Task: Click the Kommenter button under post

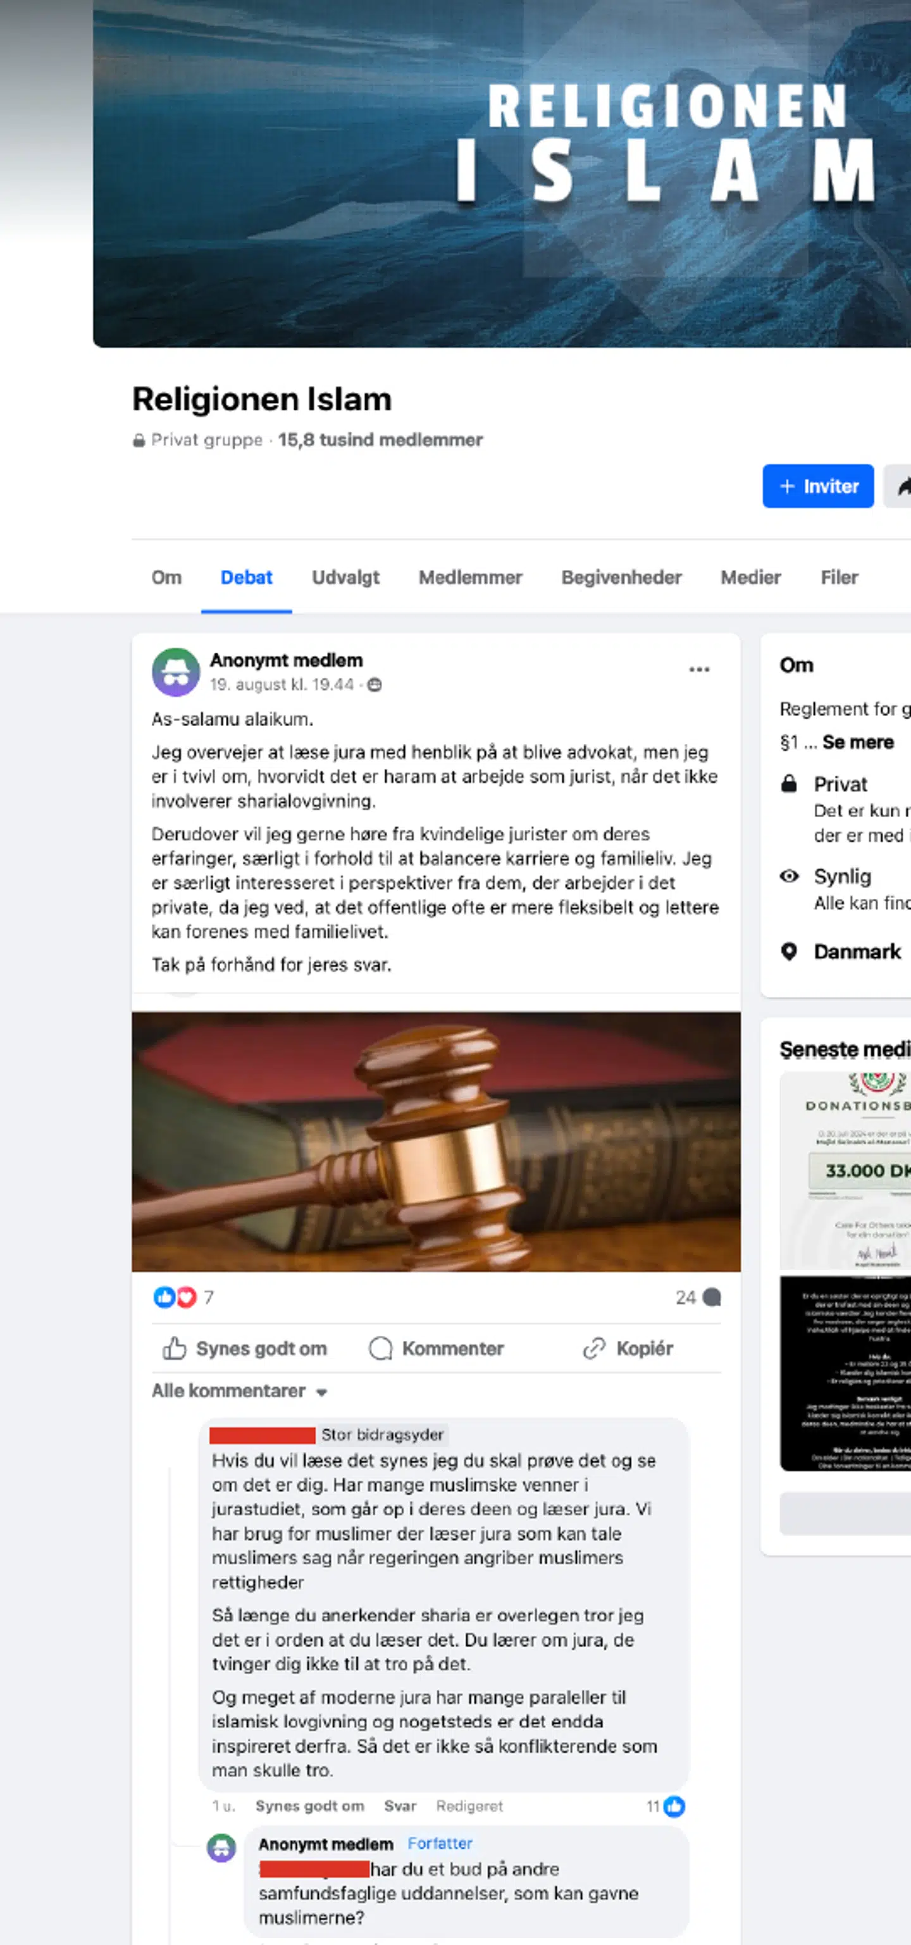Action: pyautogui.click(x=436, y=1349)
